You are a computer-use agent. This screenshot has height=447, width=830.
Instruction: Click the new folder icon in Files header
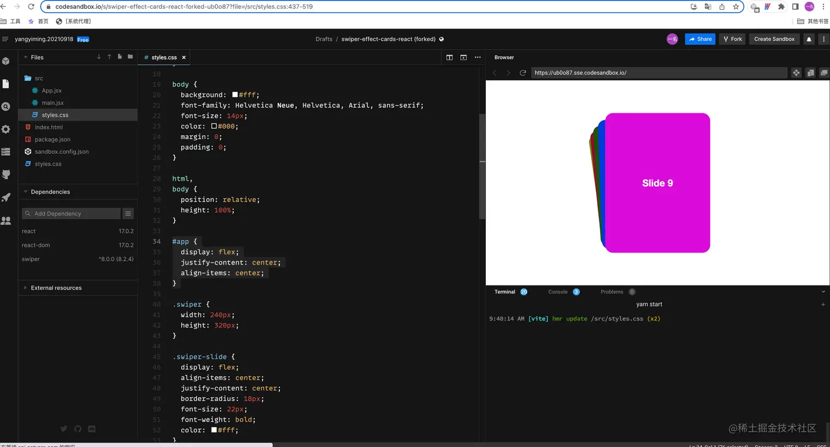click(x=130, y=57)
